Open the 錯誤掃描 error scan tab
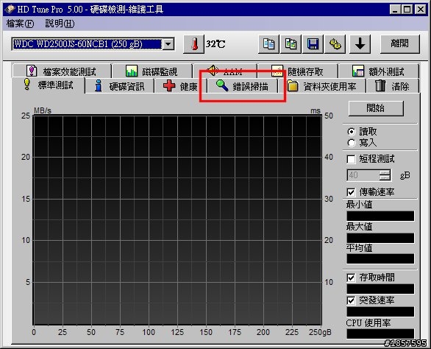The width and height of the screenshot is (431, 349). tap(242, 86)
